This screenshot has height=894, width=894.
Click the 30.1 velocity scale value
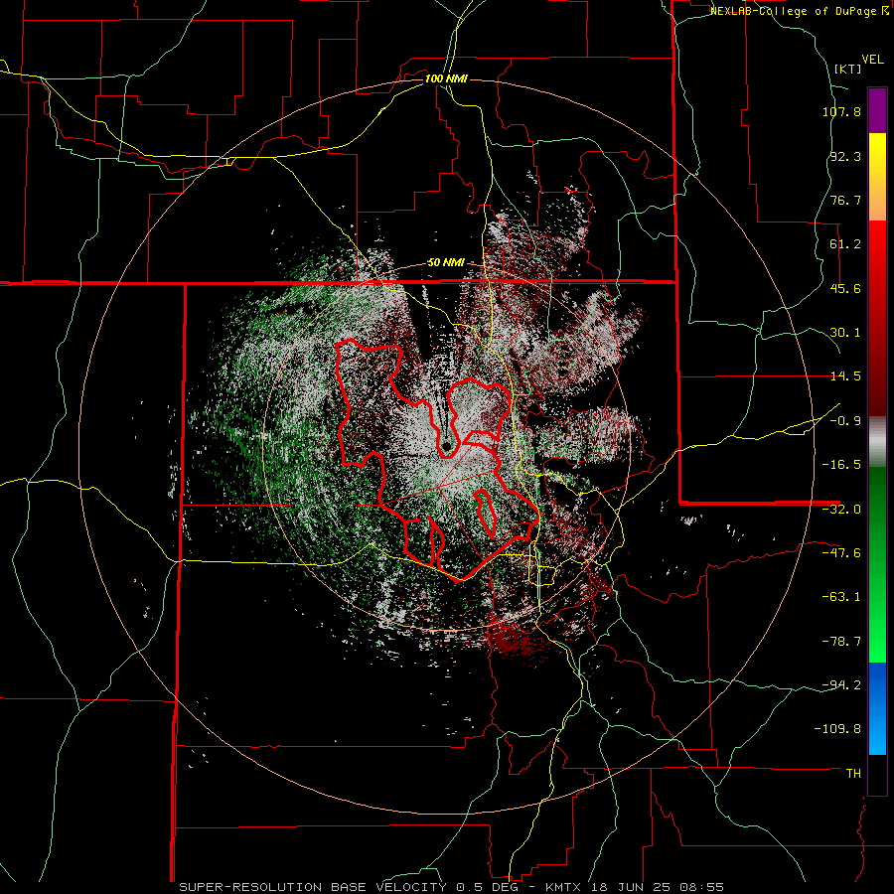pyautogui.click(x=845, y=333)
